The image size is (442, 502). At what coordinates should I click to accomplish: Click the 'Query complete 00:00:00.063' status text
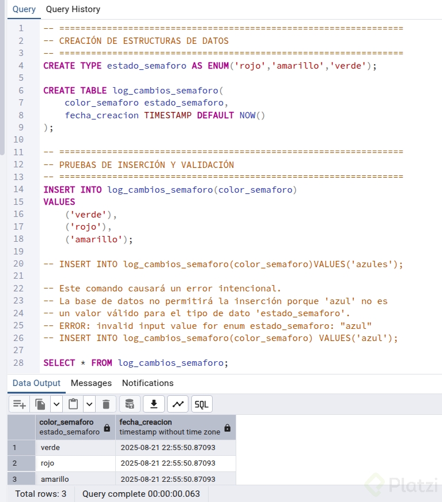[141, 494]
